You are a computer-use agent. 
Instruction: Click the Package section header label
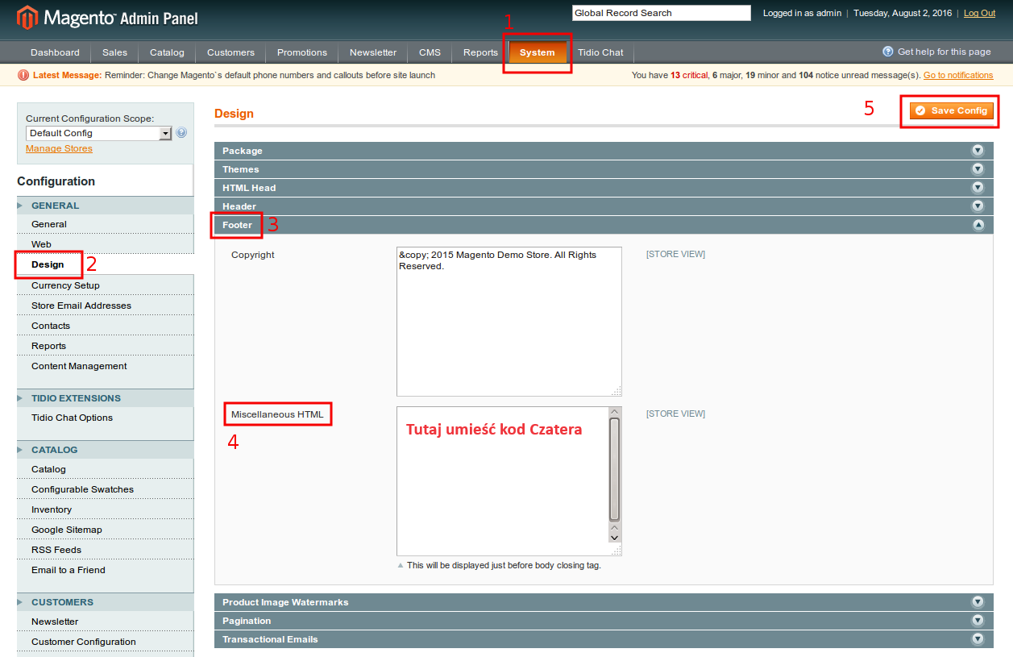point(243,151)
